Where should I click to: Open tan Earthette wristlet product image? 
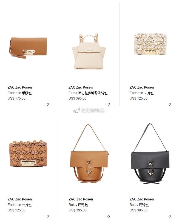click(x=28, y=48)
